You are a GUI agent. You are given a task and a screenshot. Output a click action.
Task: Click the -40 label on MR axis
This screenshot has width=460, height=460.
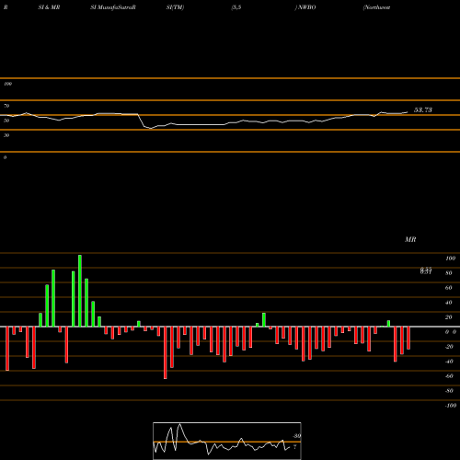449,362
